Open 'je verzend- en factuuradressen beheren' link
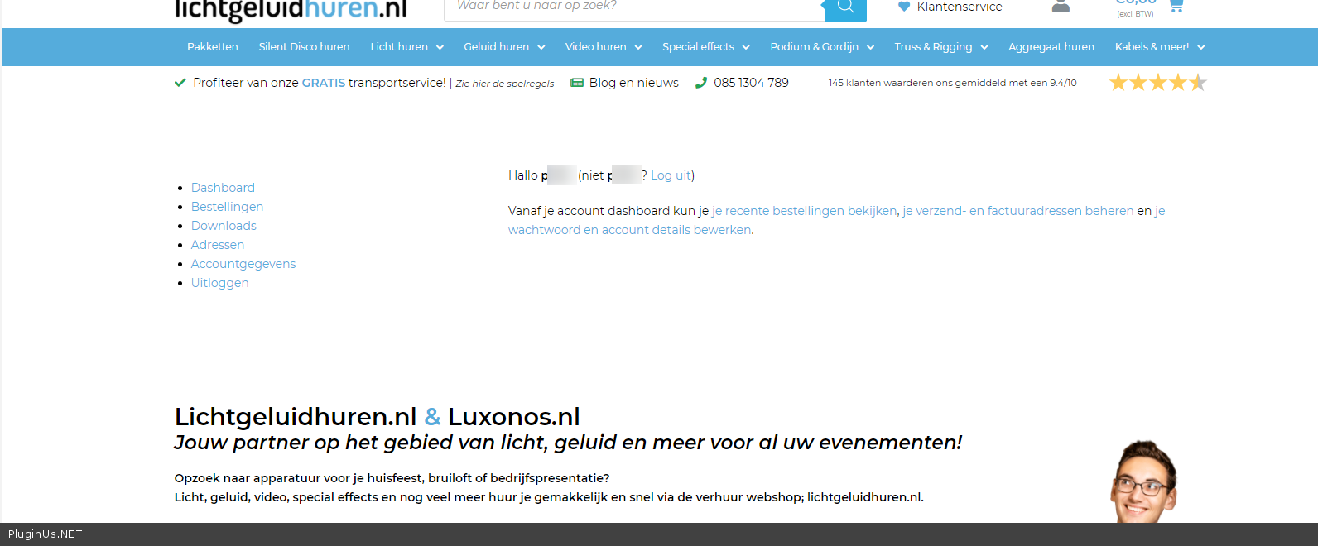 pyautogui.click(x=1018, y=211)
